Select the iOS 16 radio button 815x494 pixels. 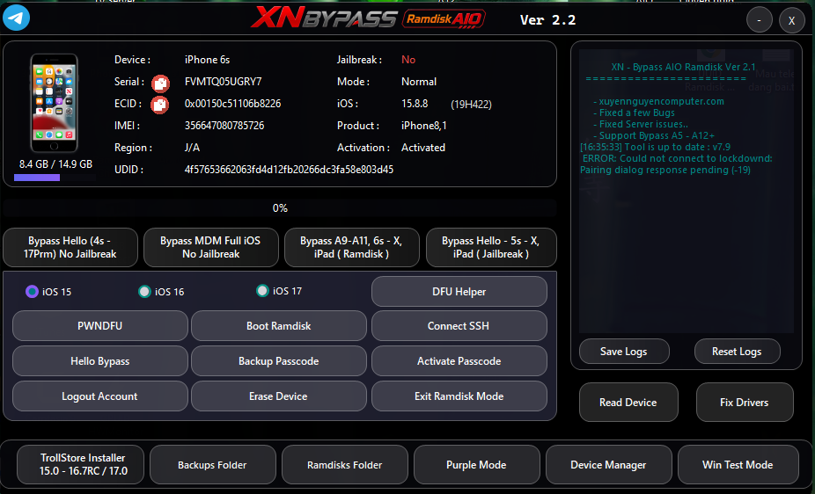[x=144, y=292]
